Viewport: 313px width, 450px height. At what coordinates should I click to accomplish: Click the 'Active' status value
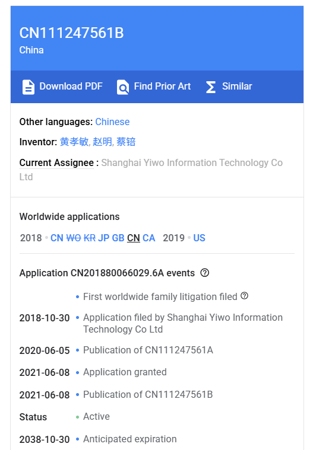[x=96, y=416]
